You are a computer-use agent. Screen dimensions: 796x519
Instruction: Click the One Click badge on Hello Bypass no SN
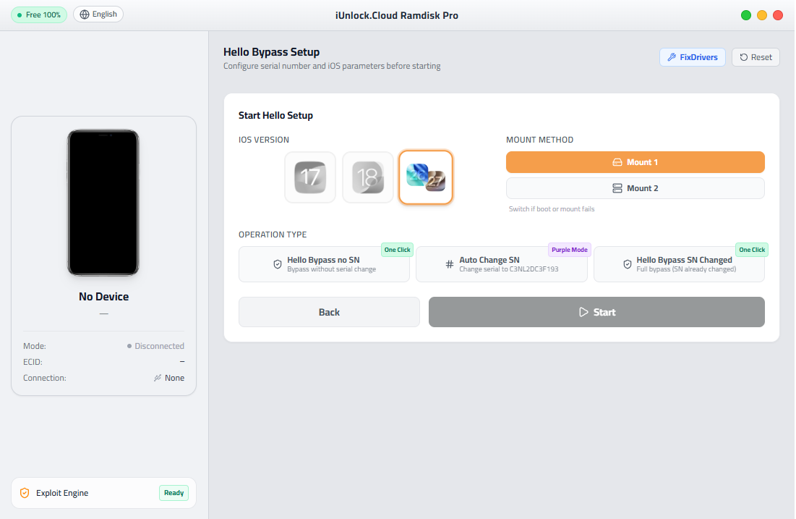tap(398, 250)
